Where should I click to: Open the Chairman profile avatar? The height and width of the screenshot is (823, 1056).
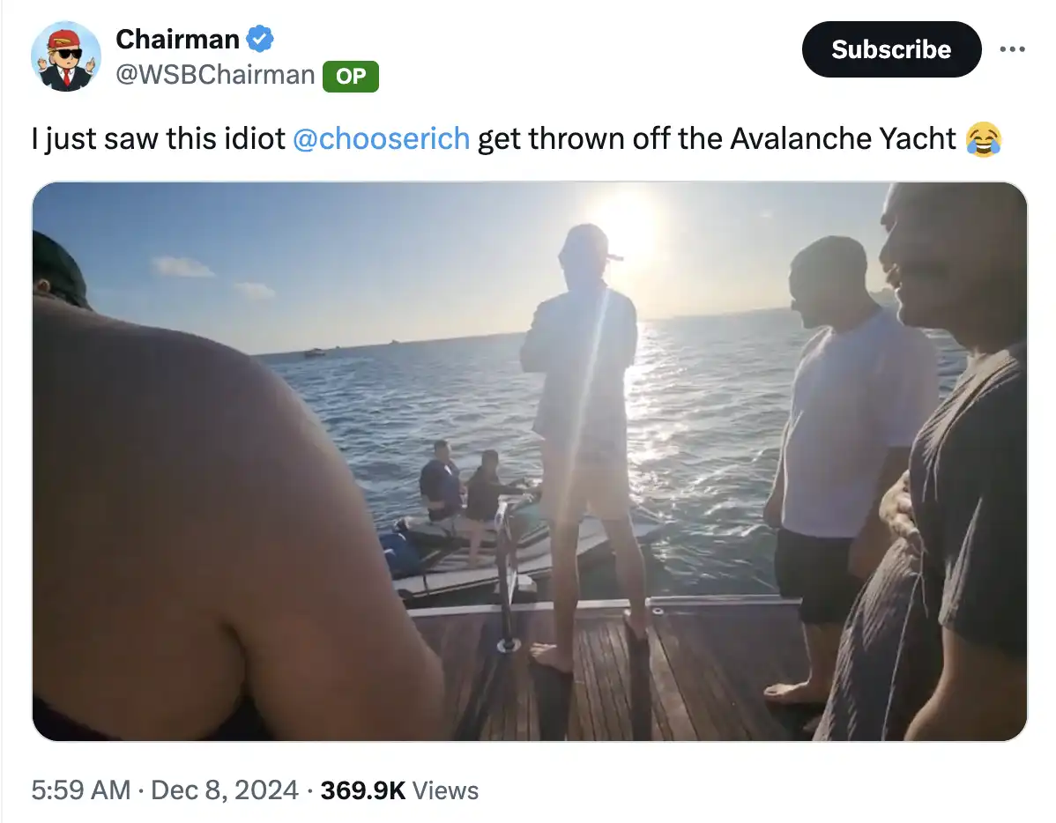click(65, 56)
